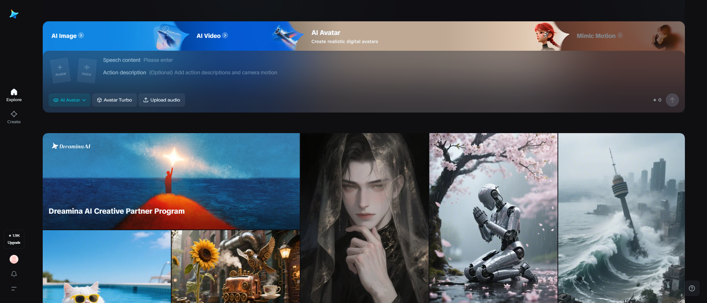Click the DreaminaAI logo on the banner

(x=71, y=146)
